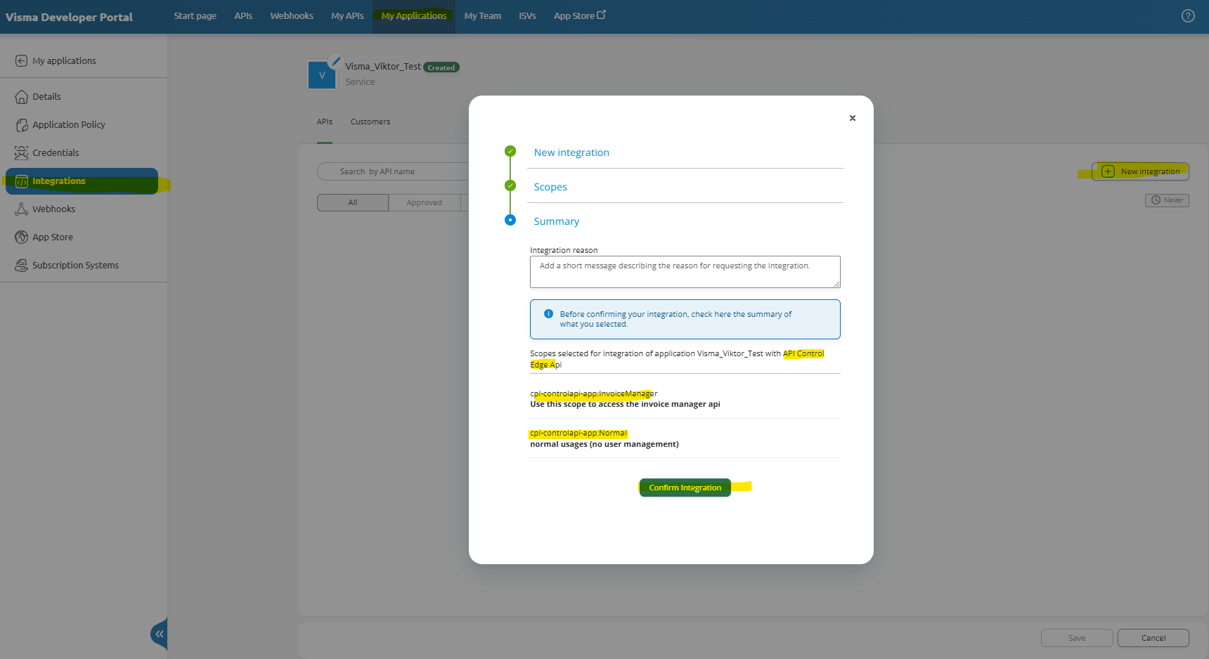Click the blue V application avatar
1209x659 pixels.
point(322,75)
